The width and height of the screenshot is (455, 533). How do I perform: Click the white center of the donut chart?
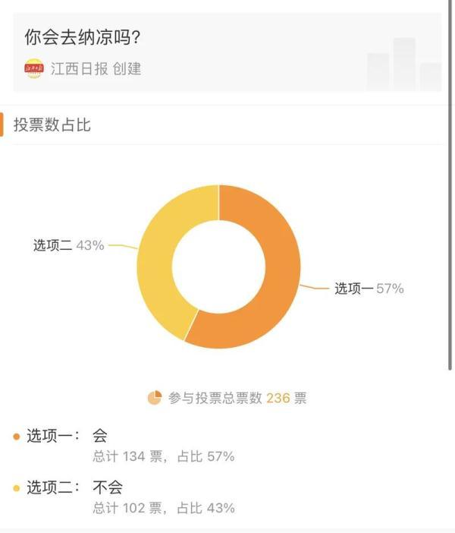click(x=218, y=266)
